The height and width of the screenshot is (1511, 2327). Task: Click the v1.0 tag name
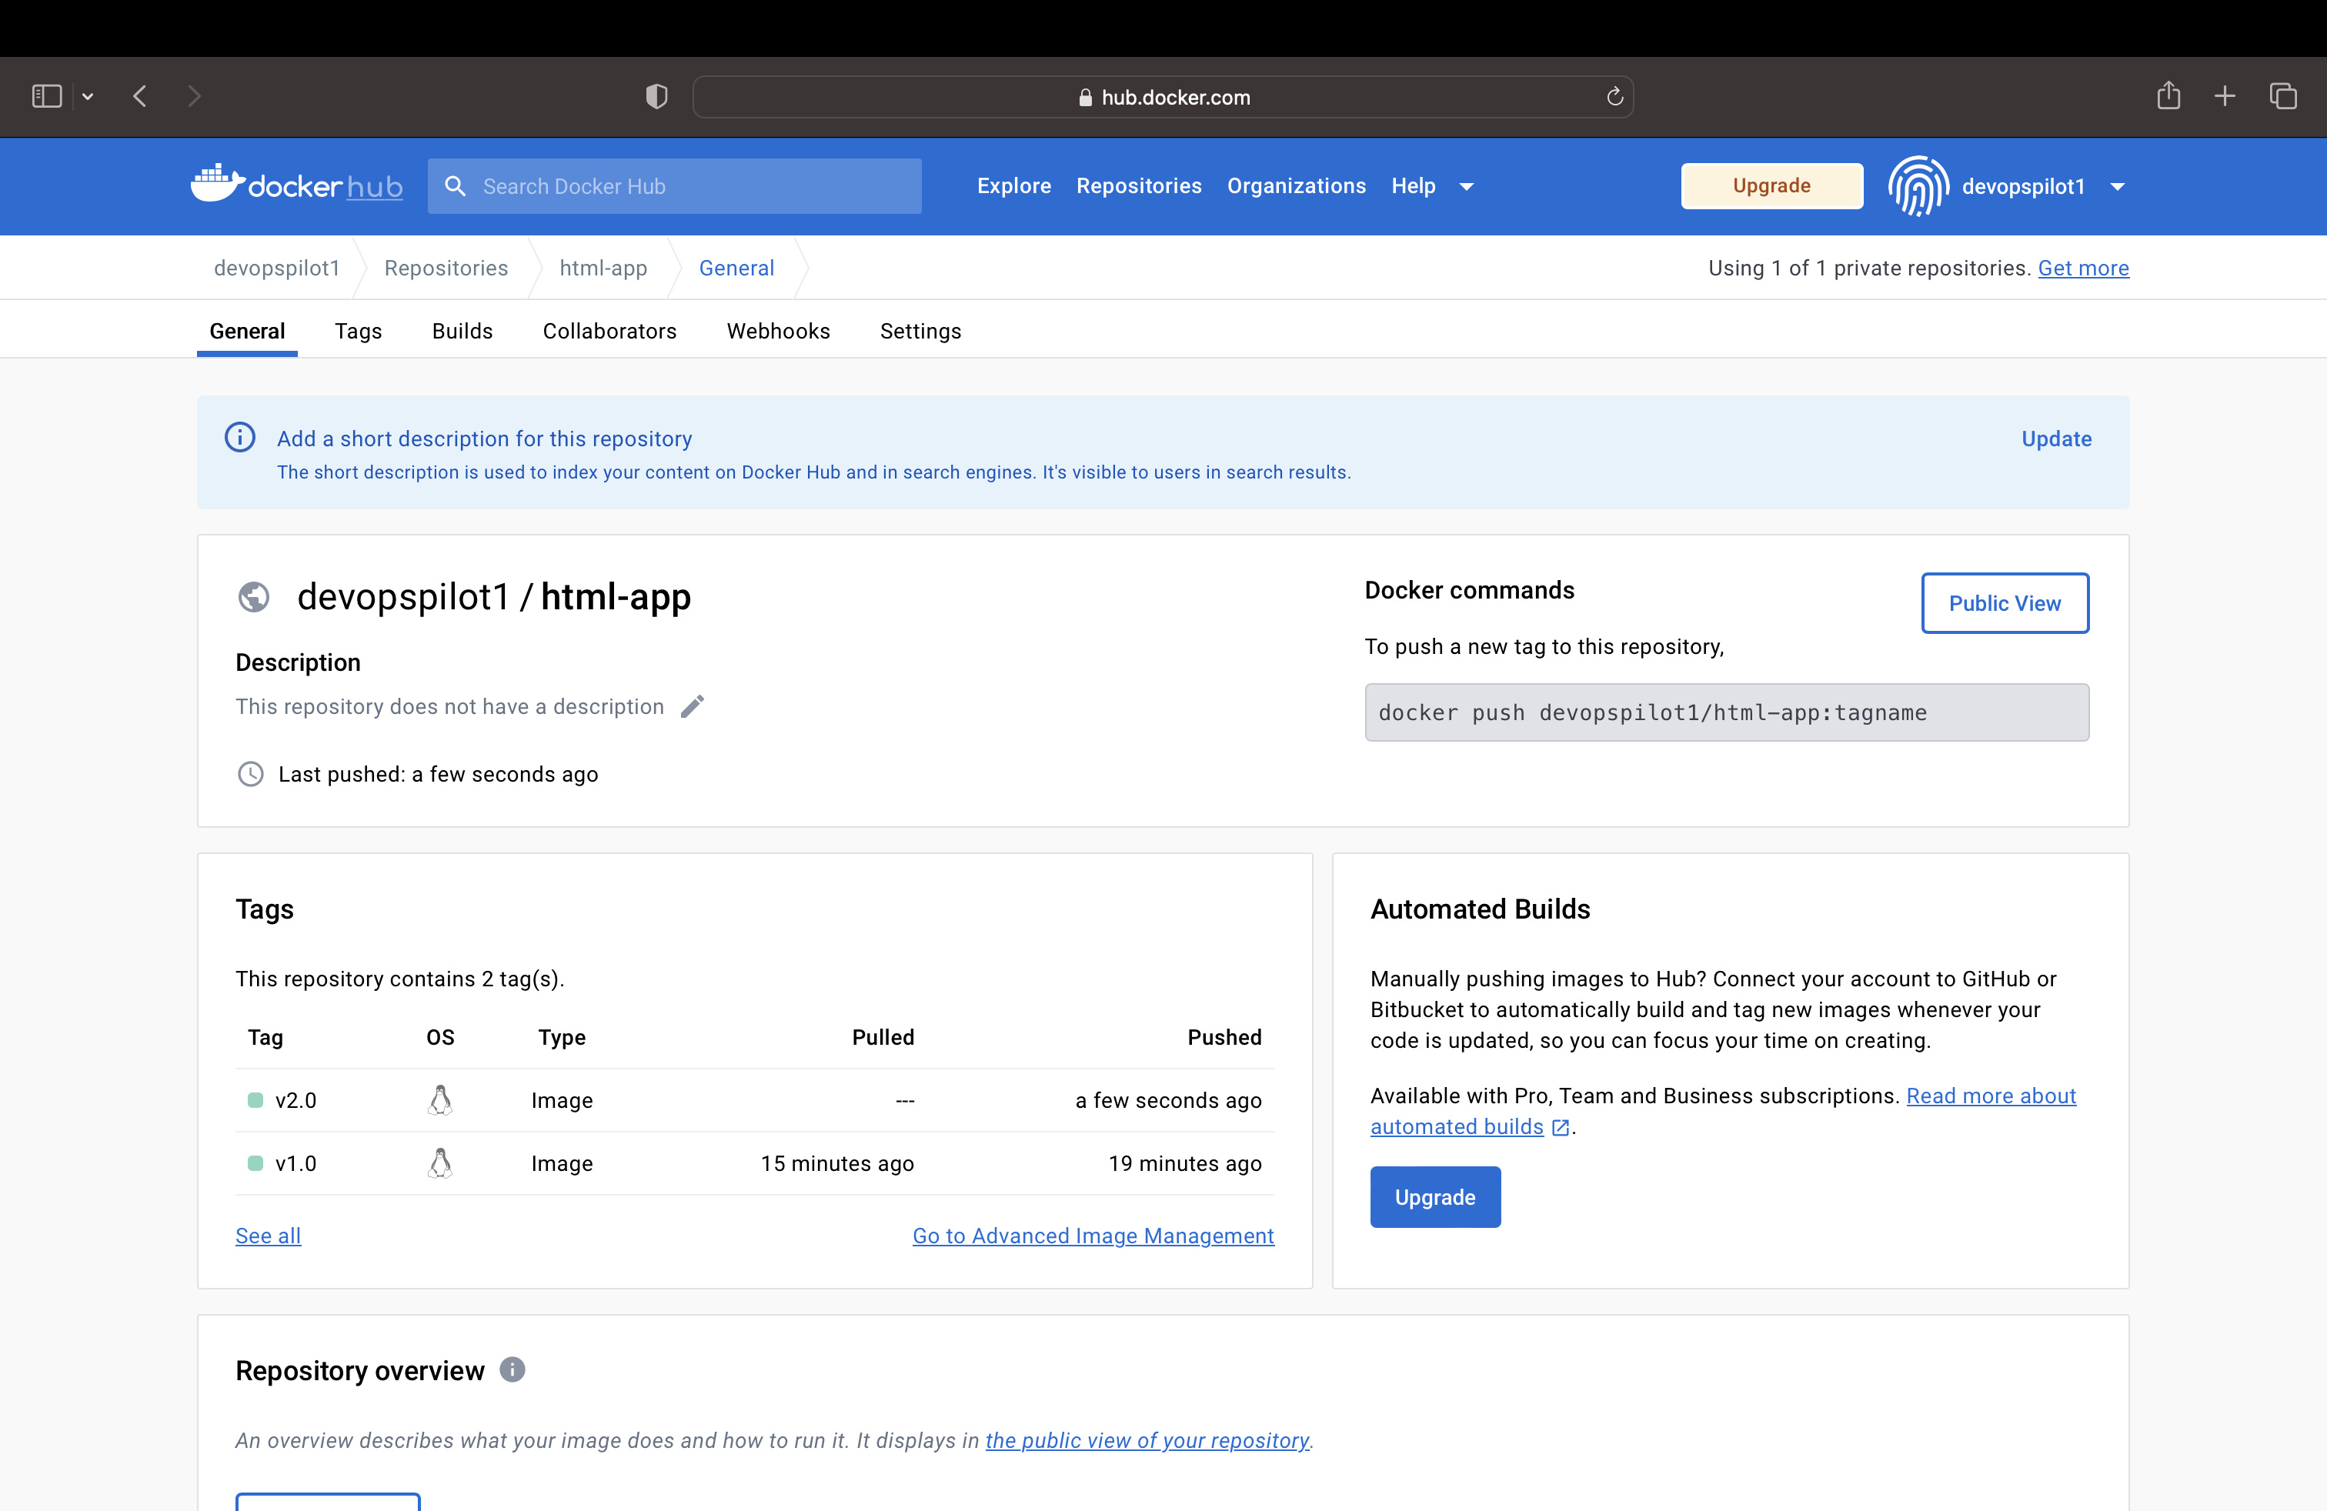(296, 1163)
